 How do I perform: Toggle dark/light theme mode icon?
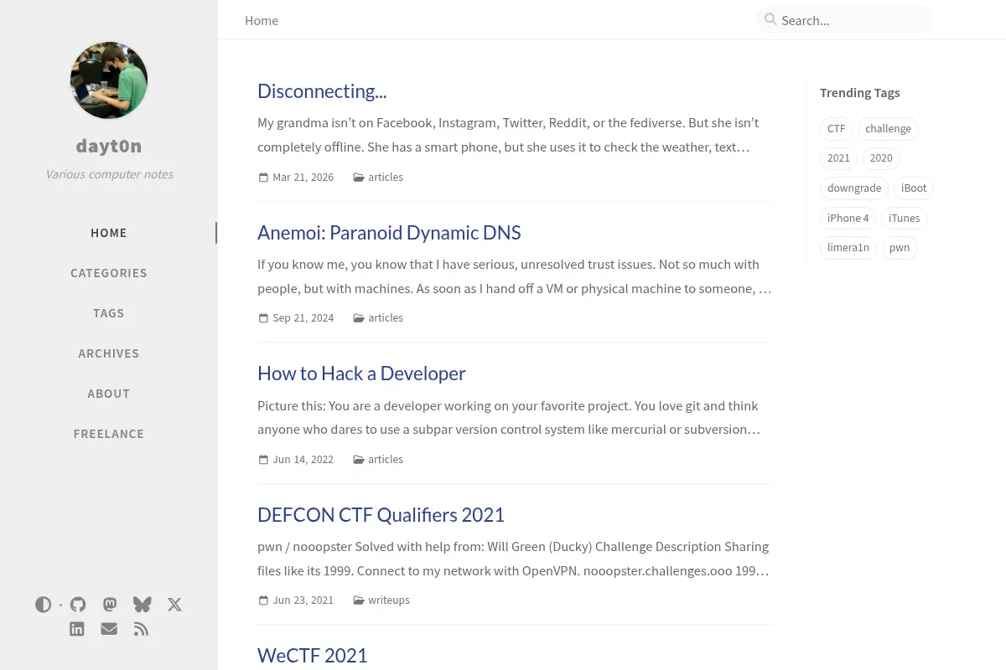(x=44, y=605)
